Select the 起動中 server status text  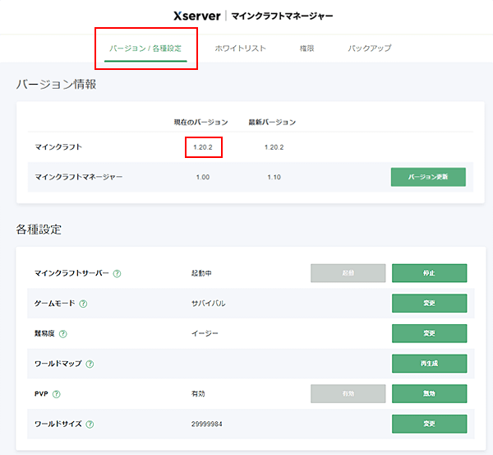[x=201, y=273]
